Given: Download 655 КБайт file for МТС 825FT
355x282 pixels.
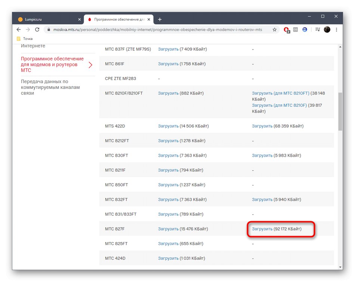Looking at the screenshot, I should (x=168, y=244).
